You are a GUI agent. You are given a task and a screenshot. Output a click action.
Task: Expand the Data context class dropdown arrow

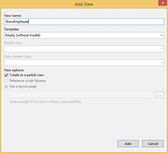coord(161,63)
